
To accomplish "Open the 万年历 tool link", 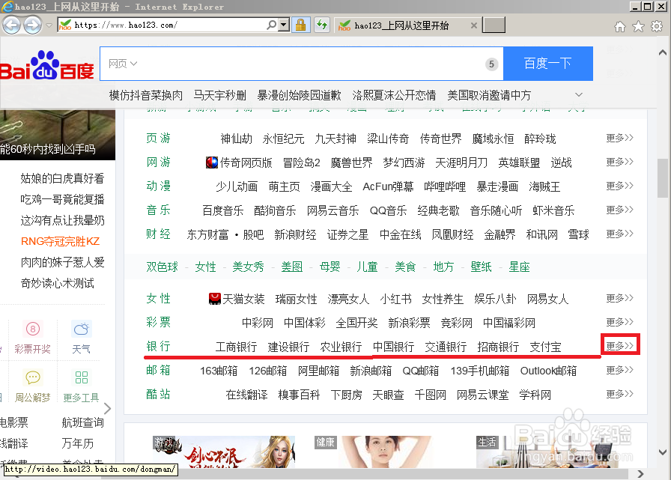I will [77, 443].
